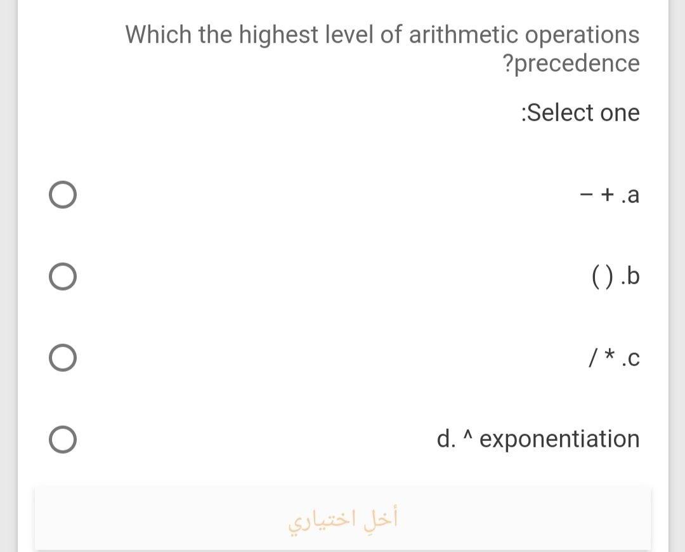Click the question text about arithmetic precedence
The width and height of the screenshot is (685, 552).
pyautogui.click(x=382, y=48)
